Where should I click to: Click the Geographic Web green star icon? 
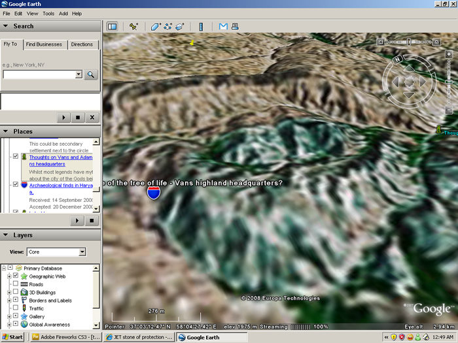point(24,276)
